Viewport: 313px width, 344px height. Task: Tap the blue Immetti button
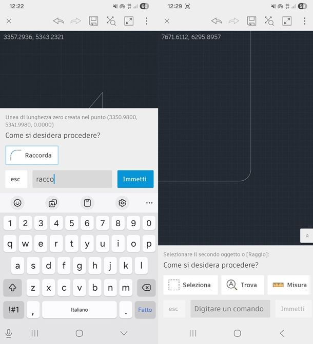tap(135, 179)
